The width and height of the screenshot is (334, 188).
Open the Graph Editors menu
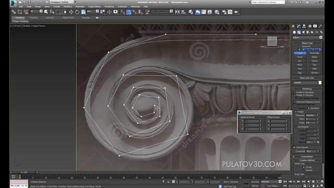click(94, 7)
